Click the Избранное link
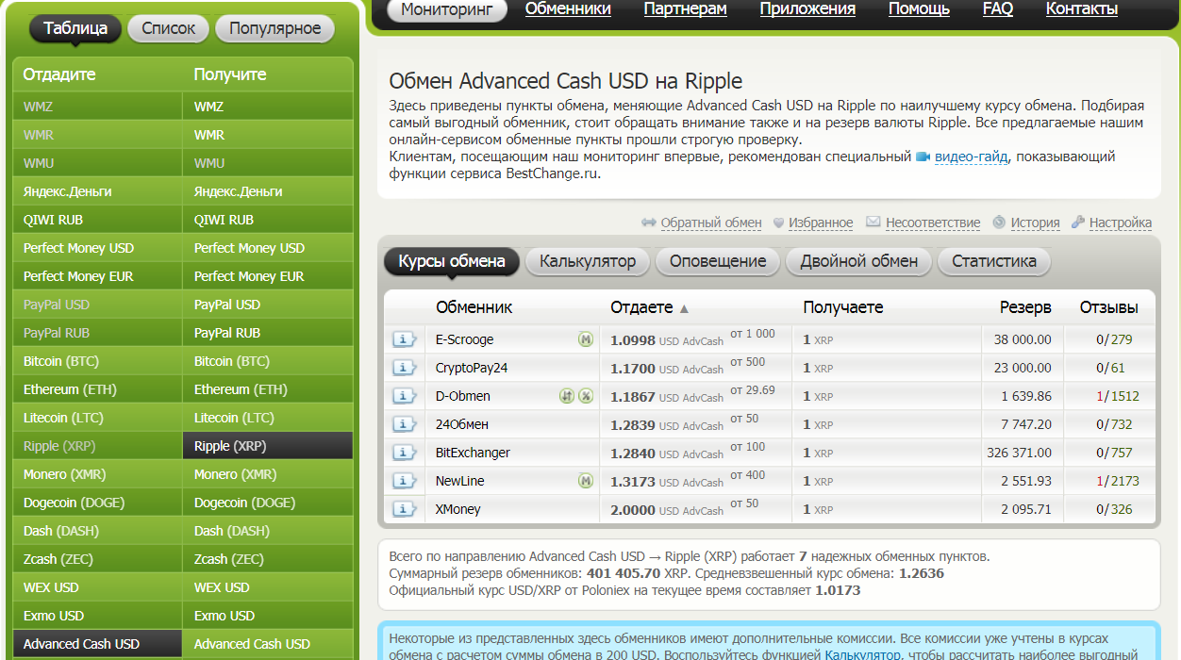 click(x=821, y=223)
